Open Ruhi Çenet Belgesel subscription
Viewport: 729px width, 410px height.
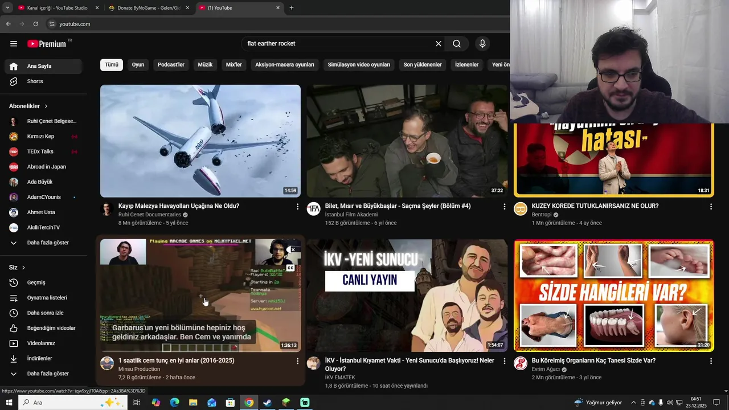pos(43,121)
